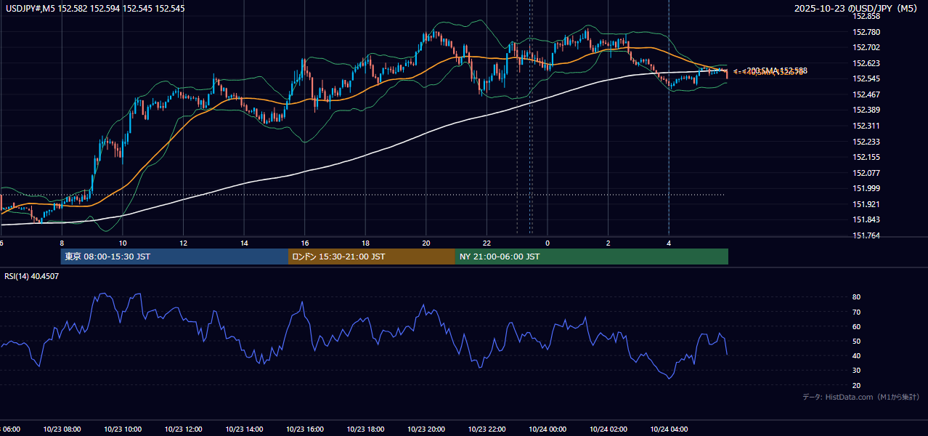This screenshot has width=928, height=436.
Task: Click price axis label 152.311
Action: (866, 126)
